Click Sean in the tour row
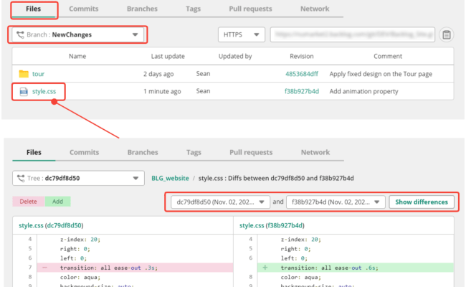 [203, 73]
